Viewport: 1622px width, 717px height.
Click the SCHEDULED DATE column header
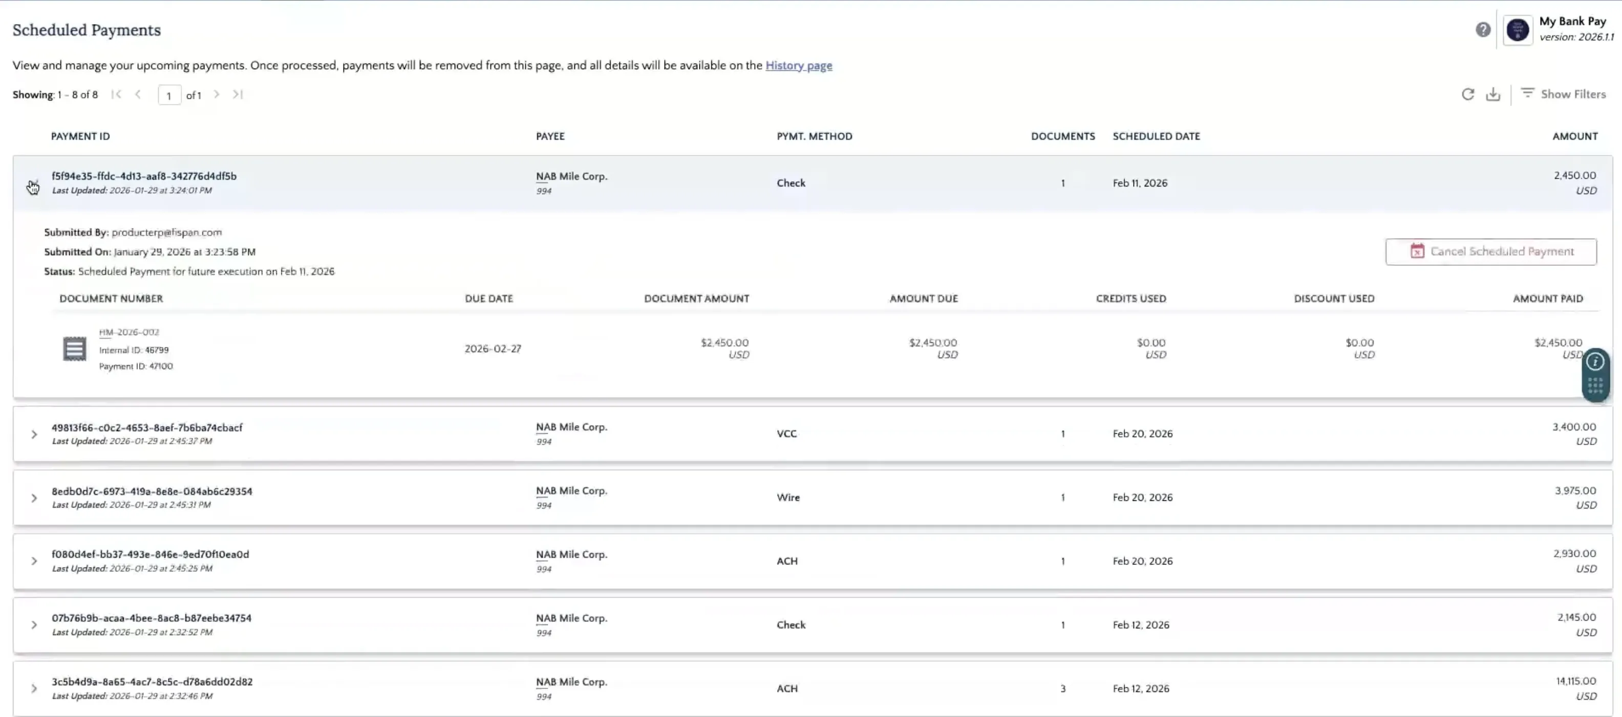tap(1156, 136)
